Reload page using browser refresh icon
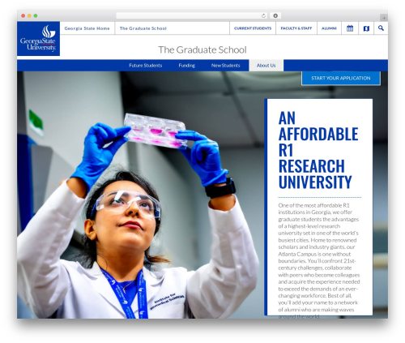The width and height of the screenshot is (405, 343). pyautogui.click(x=263, y=15)
